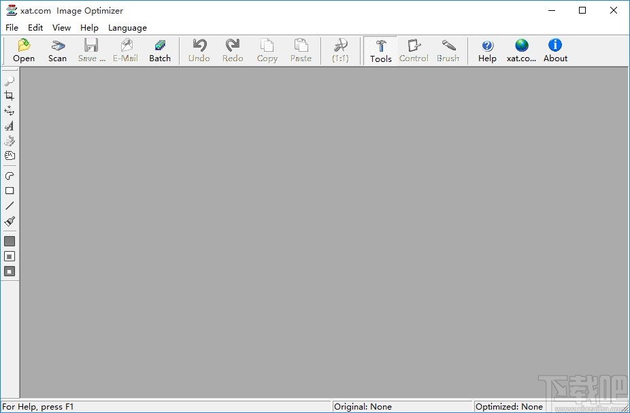Viewport: 630px width, 413px height.
Task: Close the Image Optimizer window
Action: point(614,10)
